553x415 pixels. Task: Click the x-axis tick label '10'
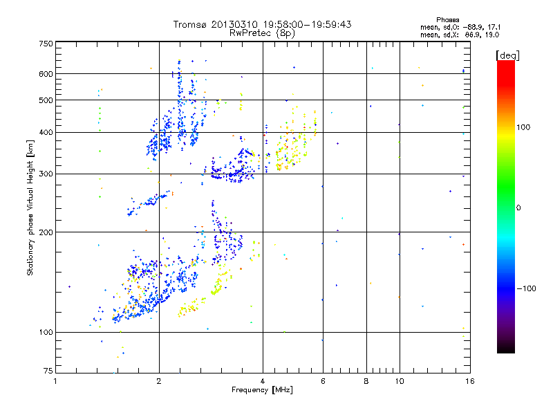coord(400,381)
